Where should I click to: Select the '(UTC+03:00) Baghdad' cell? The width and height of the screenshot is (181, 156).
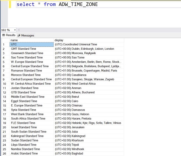(89, 154)
